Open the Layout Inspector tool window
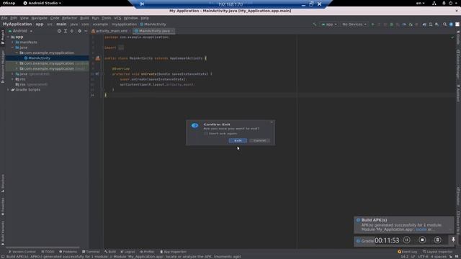The height and width of the screenshot is (259, 461). (x=437, y=252)
